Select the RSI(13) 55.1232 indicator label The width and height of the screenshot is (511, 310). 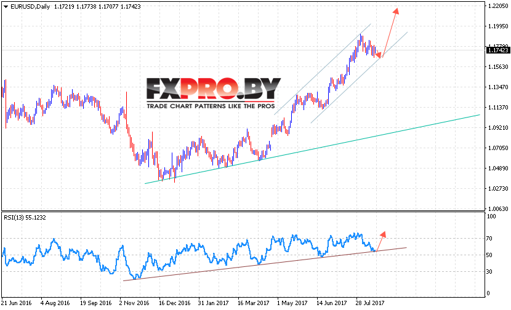point(25,218)
